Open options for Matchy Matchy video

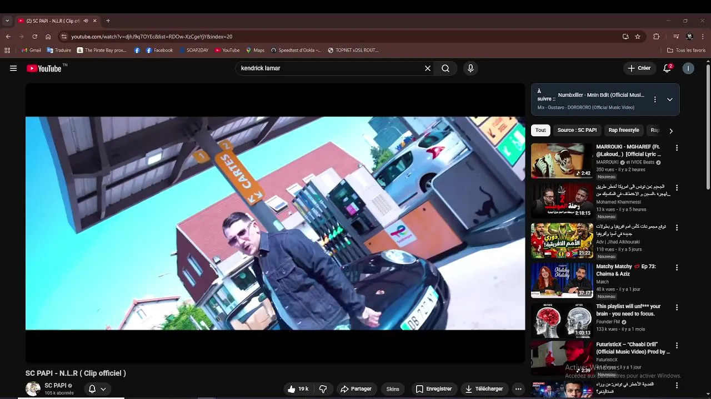coord(677,268)
